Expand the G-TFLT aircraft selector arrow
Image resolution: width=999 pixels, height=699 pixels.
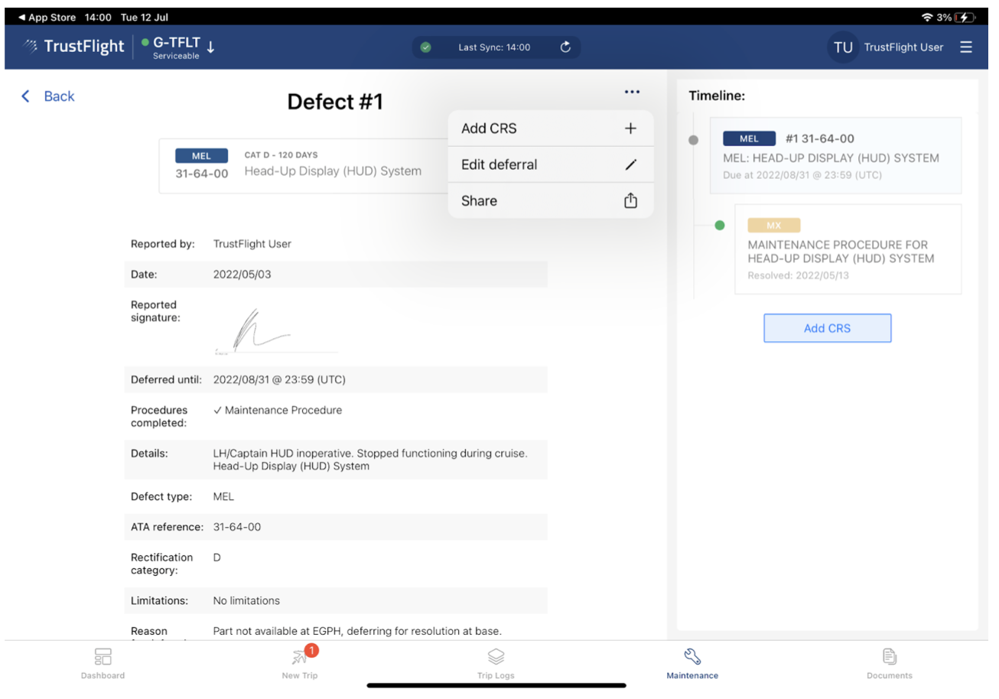click(x=211, y=47)
